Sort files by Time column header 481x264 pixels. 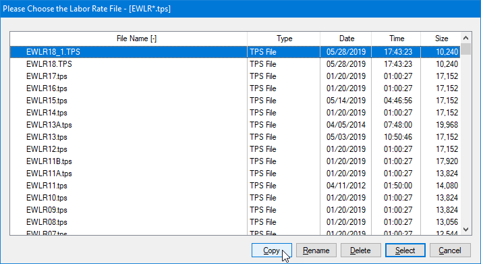396,38
